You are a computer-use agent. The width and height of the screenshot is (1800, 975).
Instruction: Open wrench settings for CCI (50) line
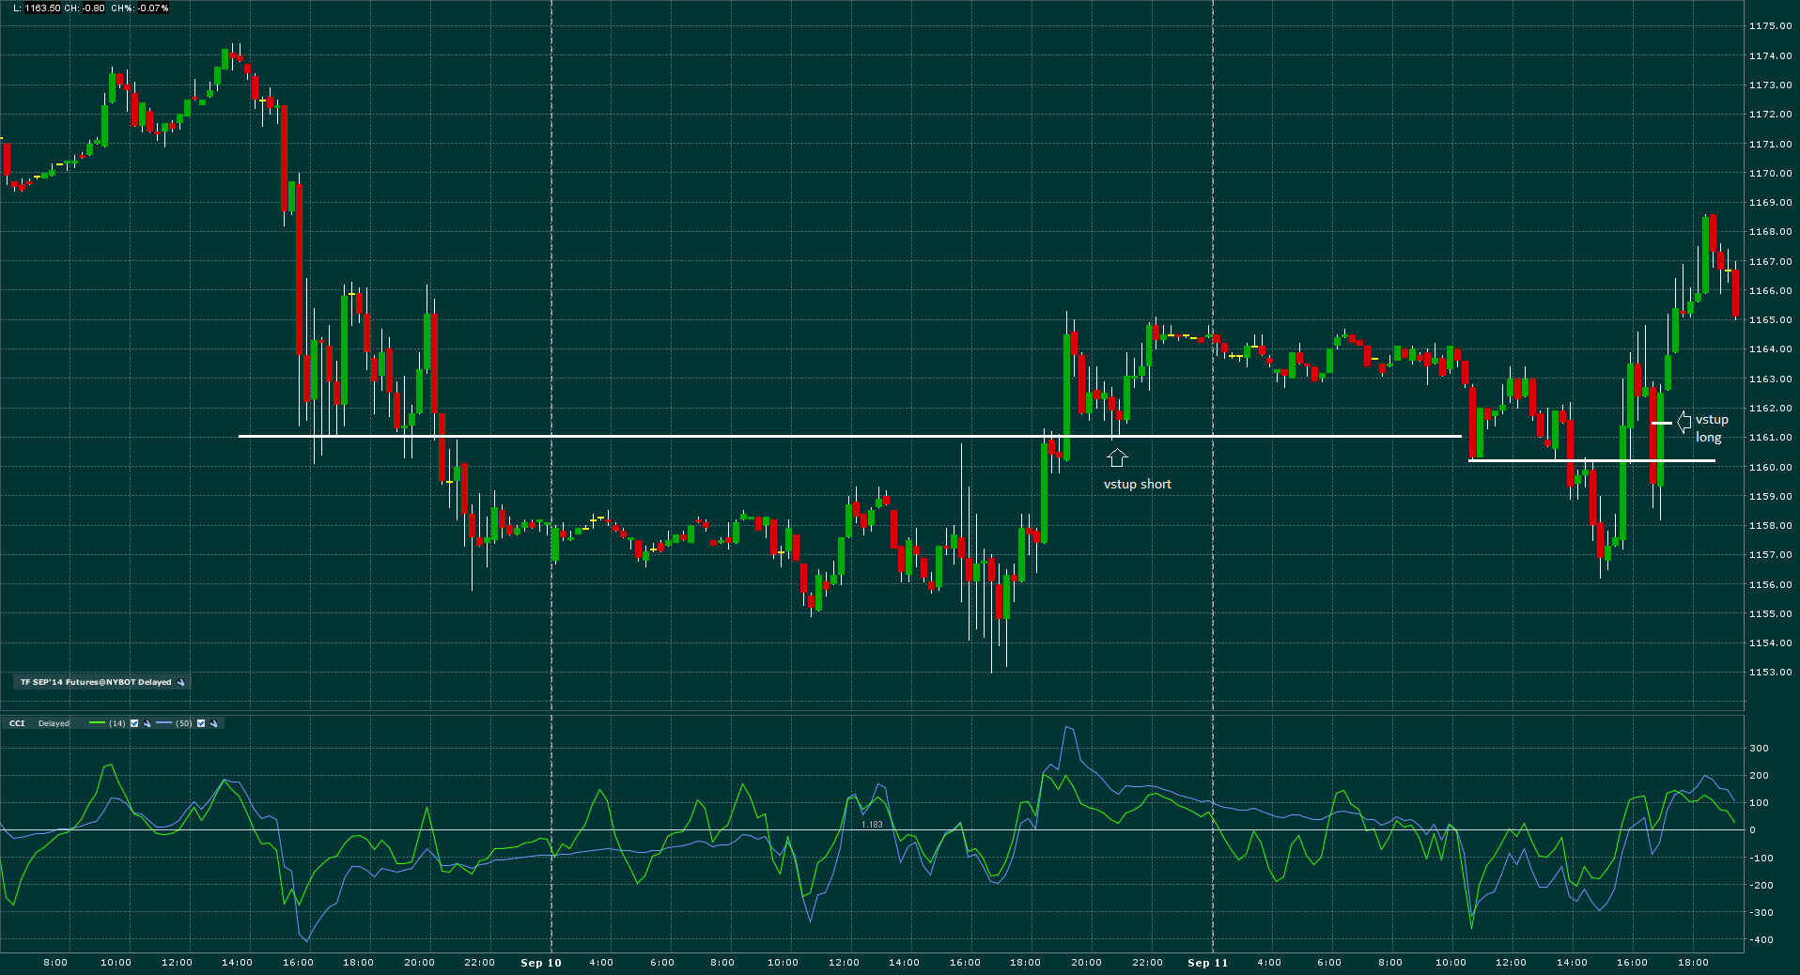(x=213, y=724)
